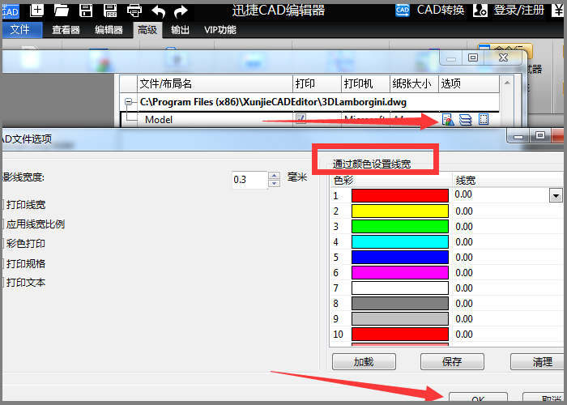Select the Model layout row name

coord(159,120)
